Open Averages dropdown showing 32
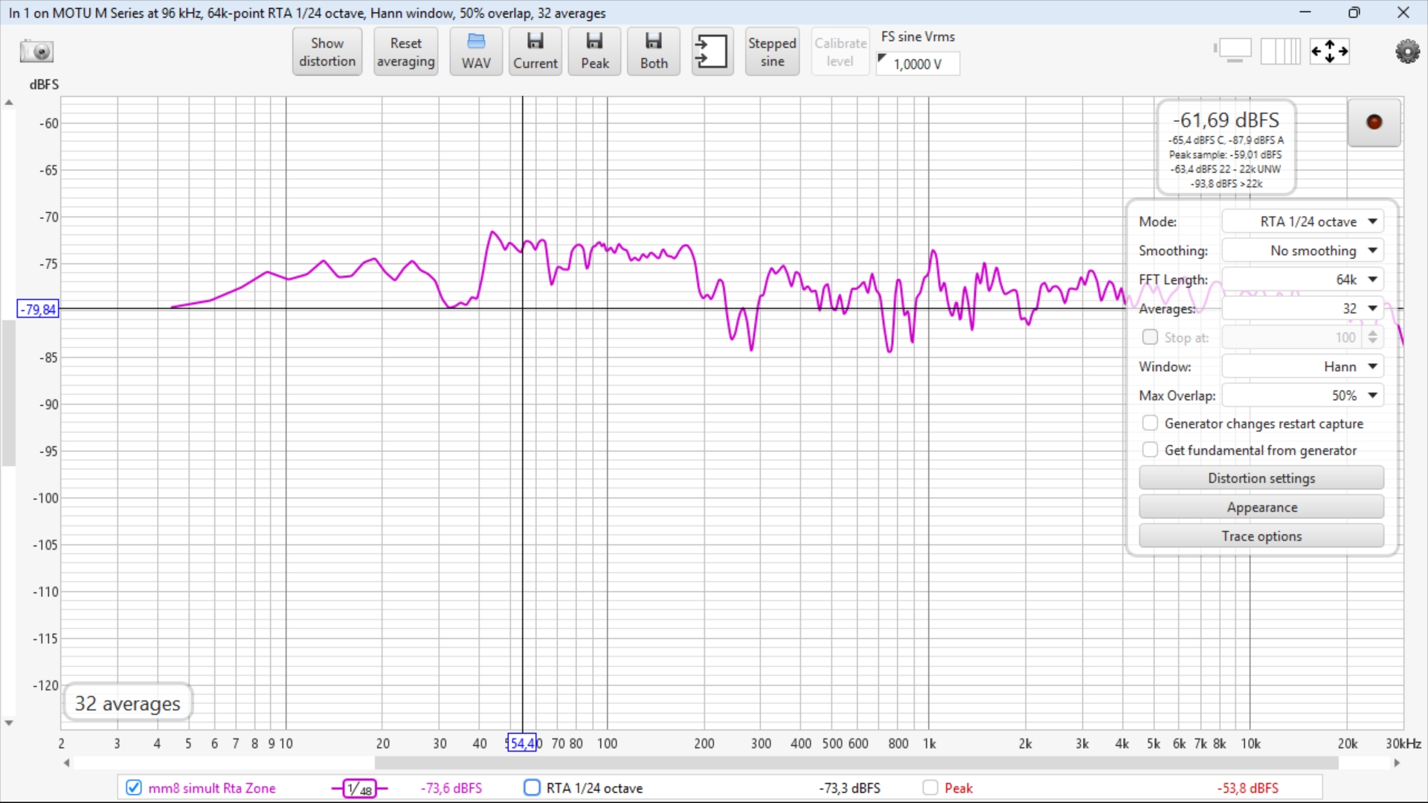This screenshot has height=803, width=1428. tap(1302, 309)
